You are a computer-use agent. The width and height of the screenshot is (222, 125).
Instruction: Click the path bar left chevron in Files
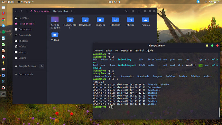pos(27,11)
